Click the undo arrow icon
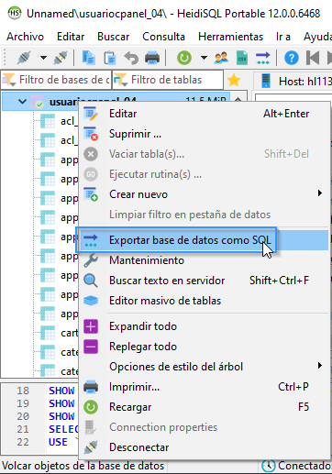 (131, 58)
